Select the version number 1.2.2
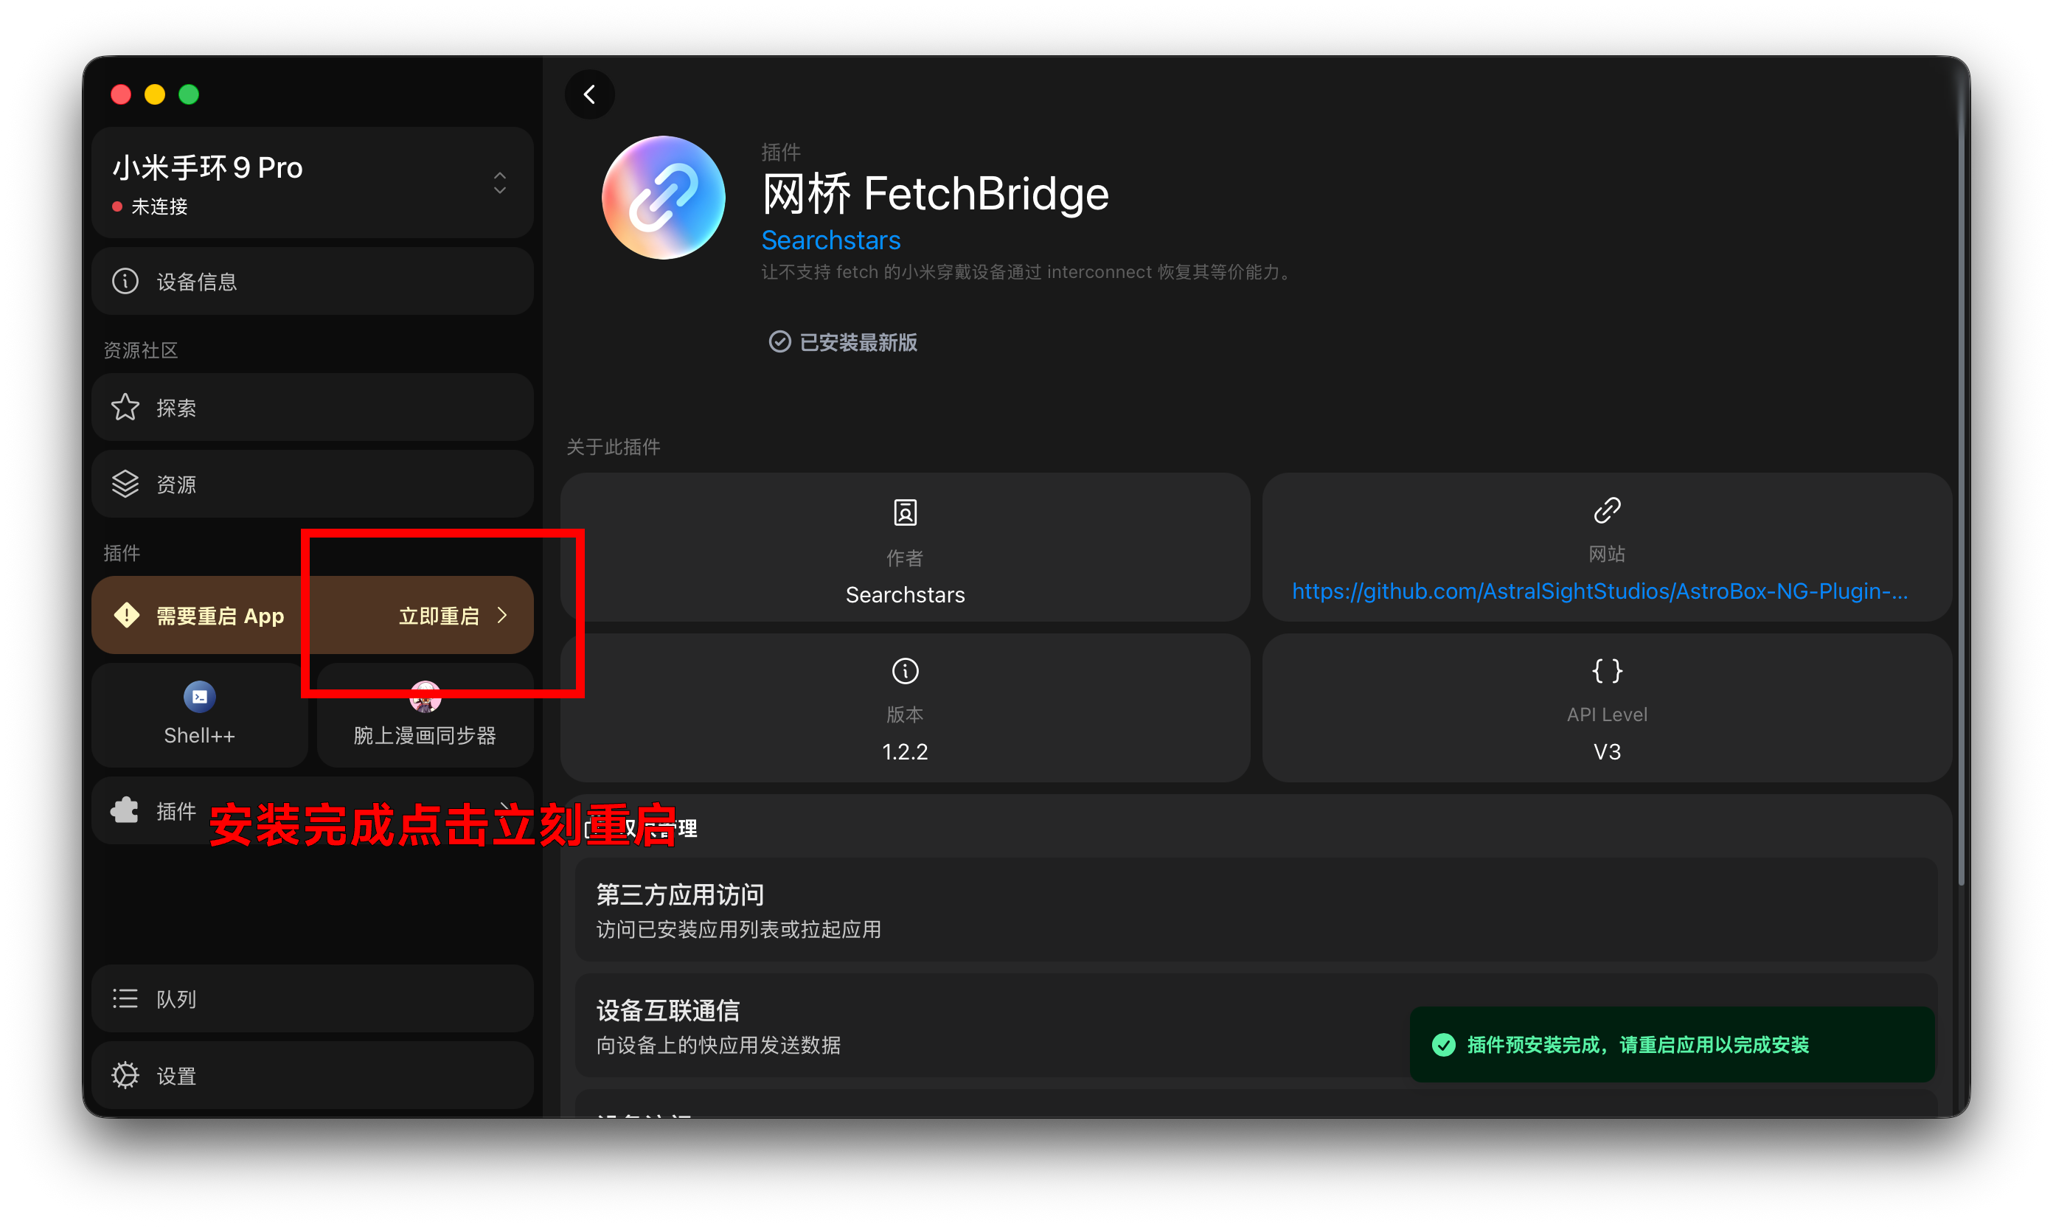 point(906,751)
